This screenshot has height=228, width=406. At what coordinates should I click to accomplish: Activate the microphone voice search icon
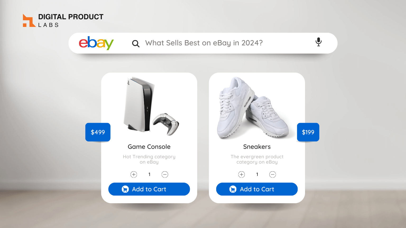point(319,42)
